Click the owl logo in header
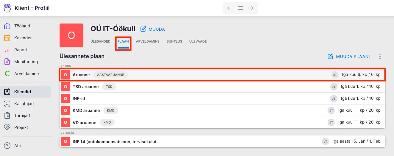Image resolution: width=394 pixels, height=156 pixels. pyautogui.click(x=7, y=8)
